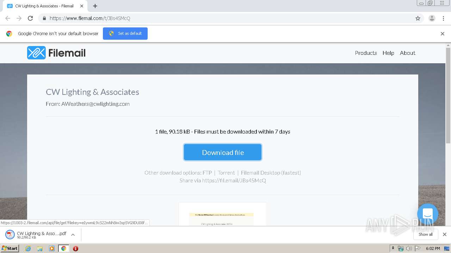Click the browser forward arrow

pyautogui.click(x=19, y=18)
